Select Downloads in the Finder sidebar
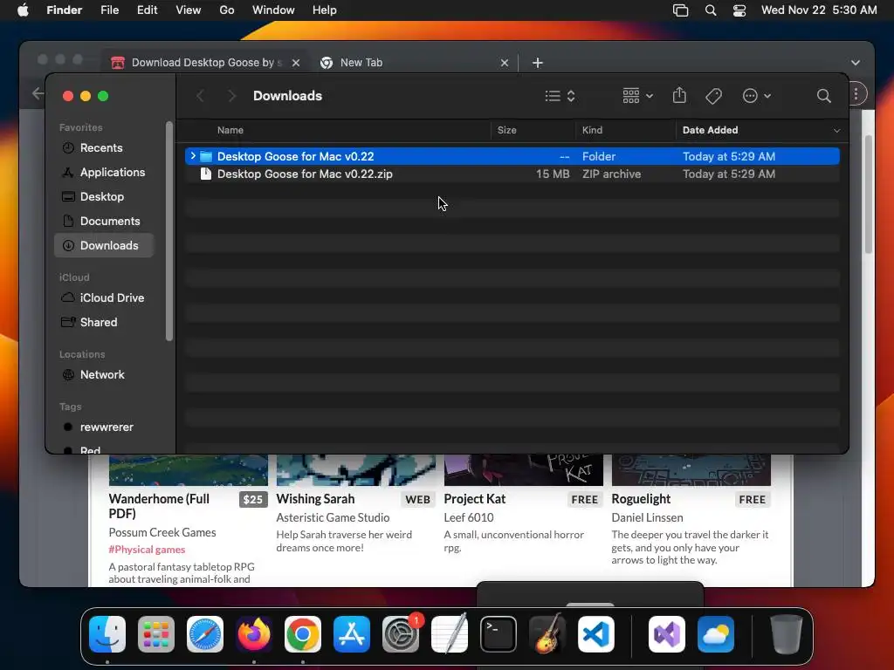The height and width of the screenshot is (670, 894). [104, 245]
